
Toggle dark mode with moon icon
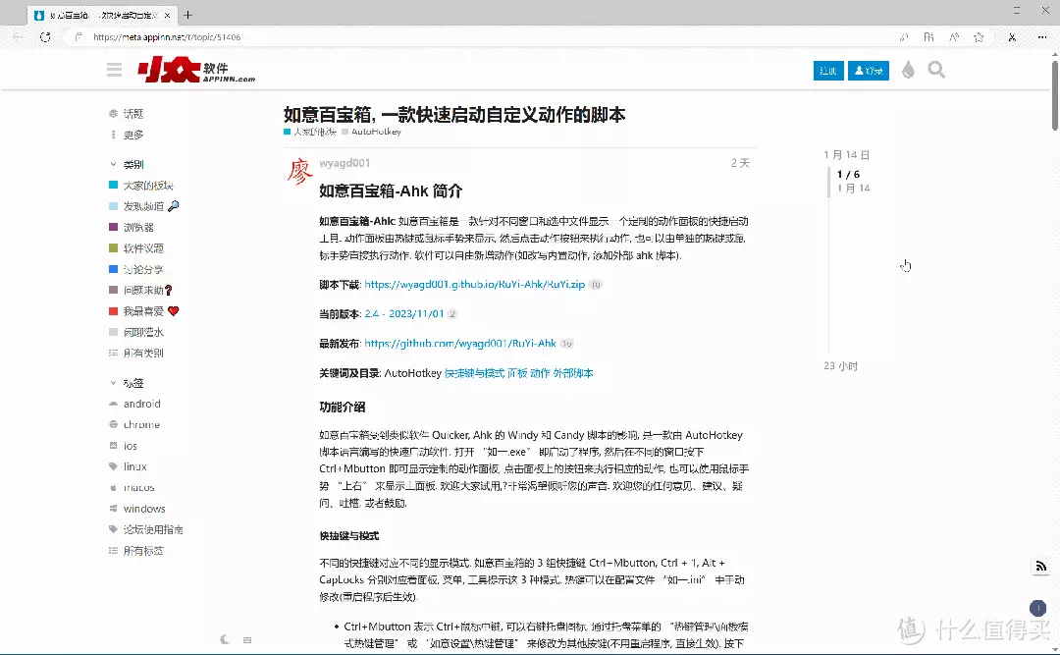225,639
